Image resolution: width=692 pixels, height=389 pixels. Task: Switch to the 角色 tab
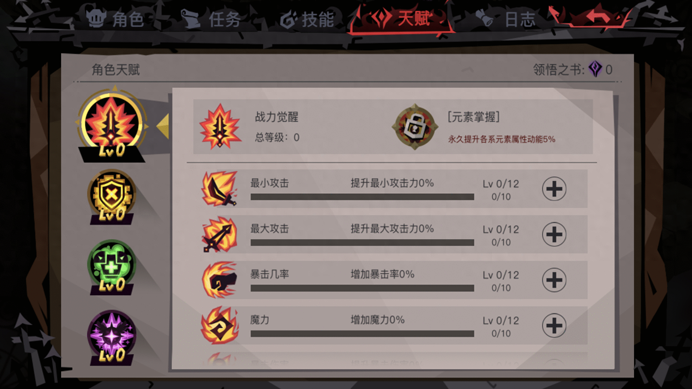pos(115,19)
